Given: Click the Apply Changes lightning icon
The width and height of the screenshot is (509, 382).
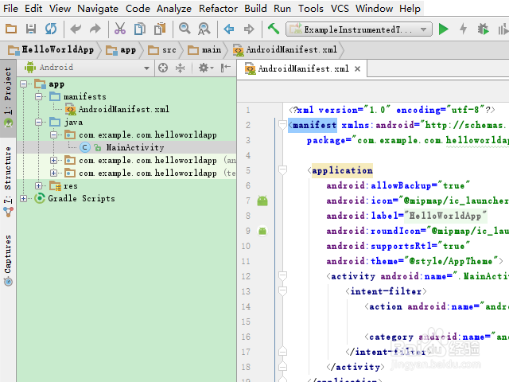Looking at the screenshot, I should (463, 29).
